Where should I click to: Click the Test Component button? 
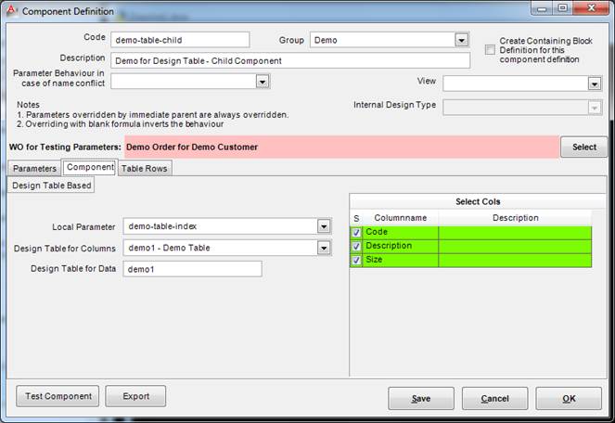tap(58, 396)
